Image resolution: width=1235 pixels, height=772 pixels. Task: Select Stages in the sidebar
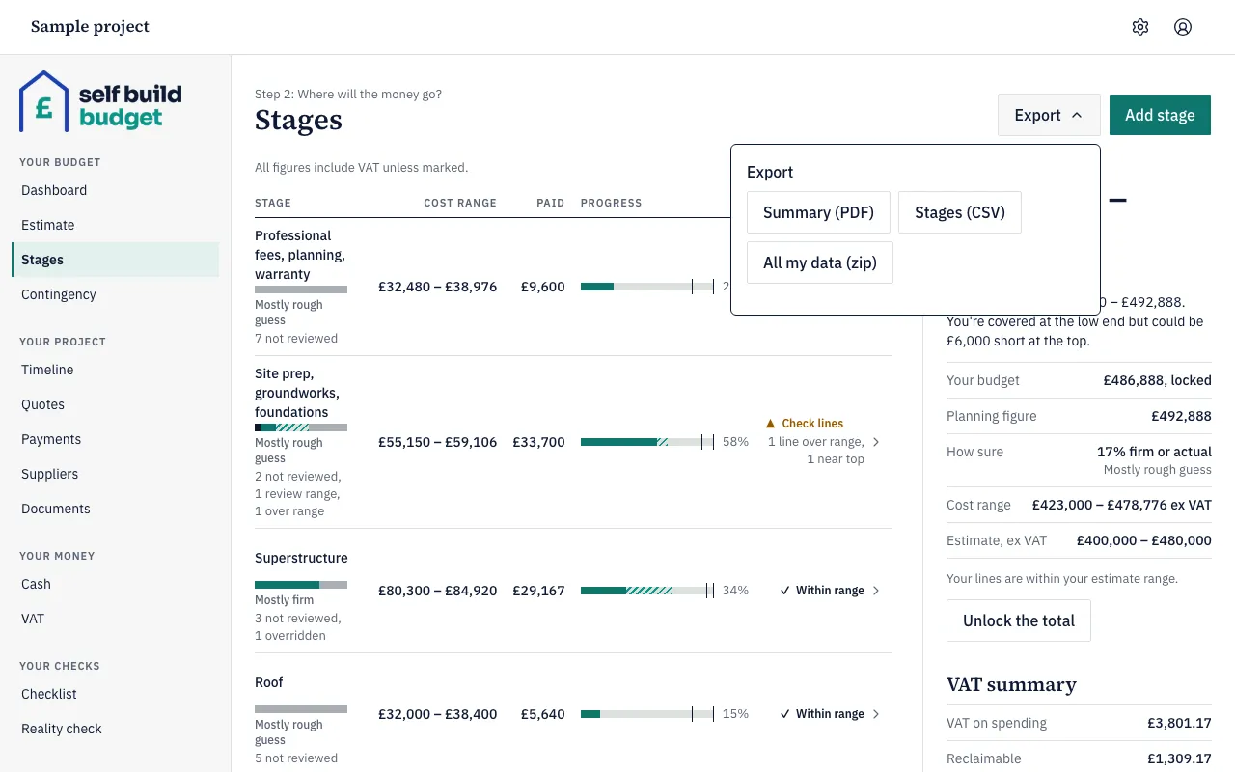[x=116, y=260]
